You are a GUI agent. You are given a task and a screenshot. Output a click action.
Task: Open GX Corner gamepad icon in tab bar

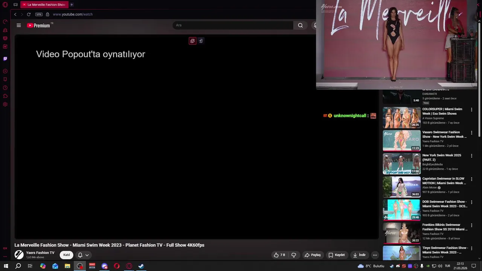tap(15, 5)
